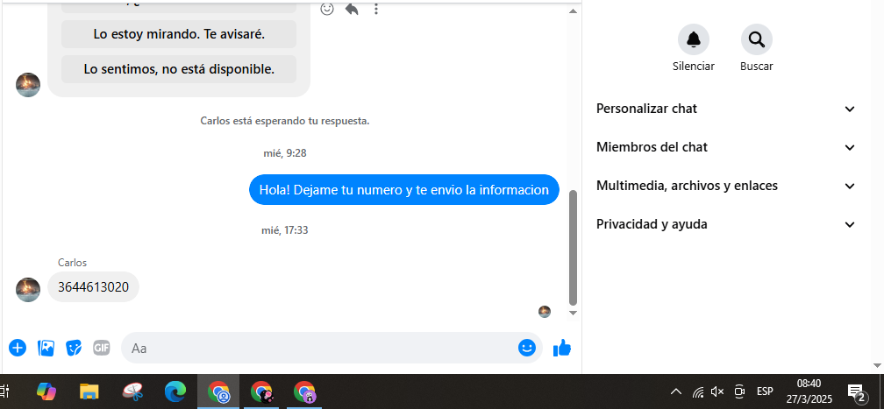The width and height of the screenshot is (884, 409).
Task: Open Buscar search in conversation
Action: tap(756, 39)
